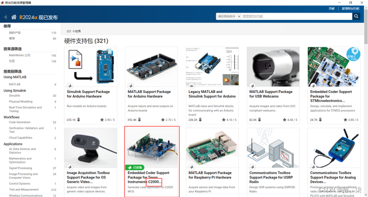Click the Applications group heading
The image size is (368, 197).
click(x=13, y=144)
